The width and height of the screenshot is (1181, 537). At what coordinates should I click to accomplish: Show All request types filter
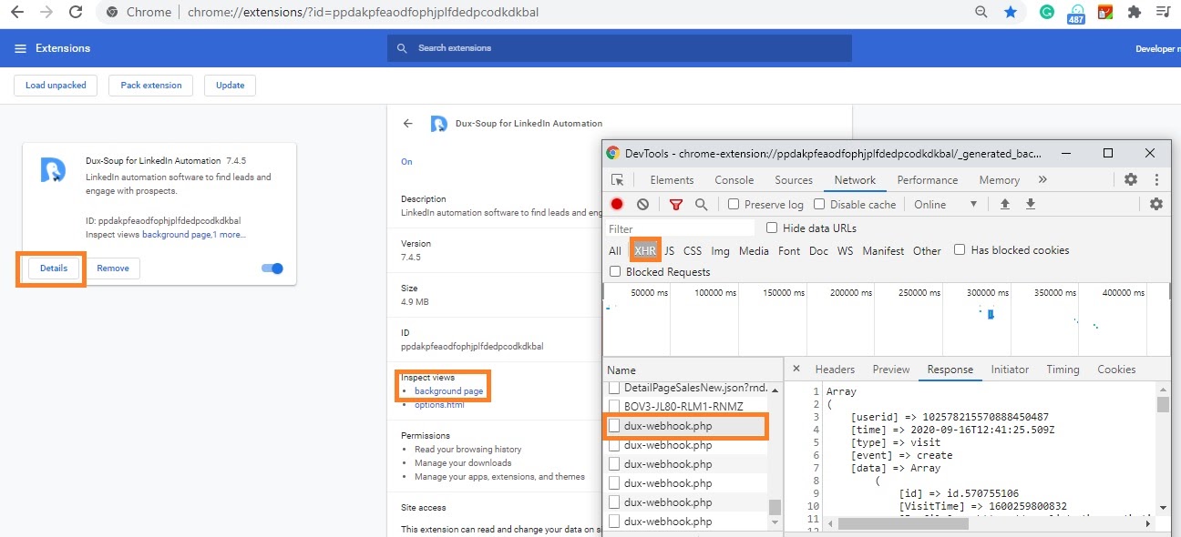[x=615, y=250]
